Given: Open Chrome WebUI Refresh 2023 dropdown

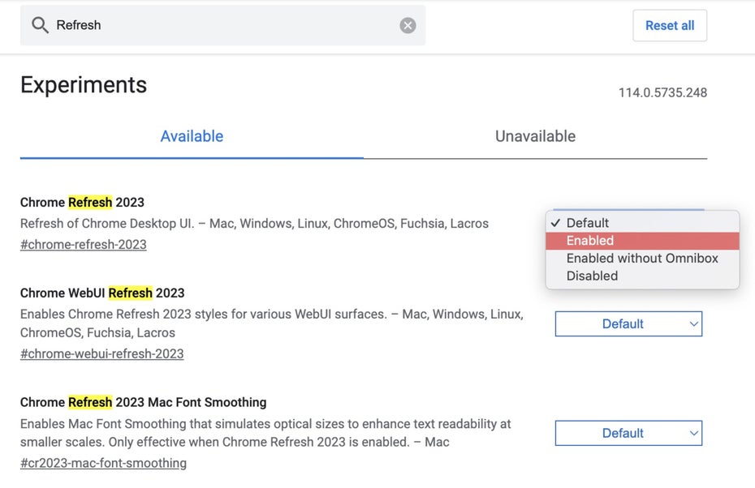Looking at the screenshot, I should coord(628,324).
